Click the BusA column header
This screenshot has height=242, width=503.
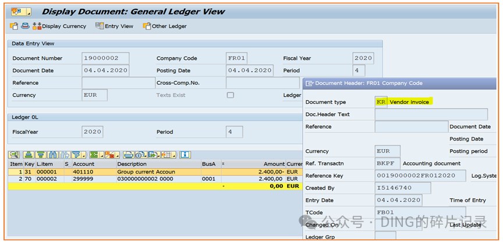click(211, 164)
